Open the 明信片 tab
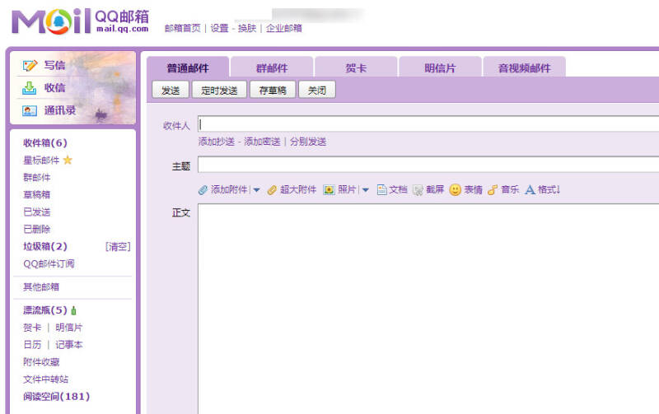Image resolution: width=659 pixels, height=414 pixels. pos(440,67)
